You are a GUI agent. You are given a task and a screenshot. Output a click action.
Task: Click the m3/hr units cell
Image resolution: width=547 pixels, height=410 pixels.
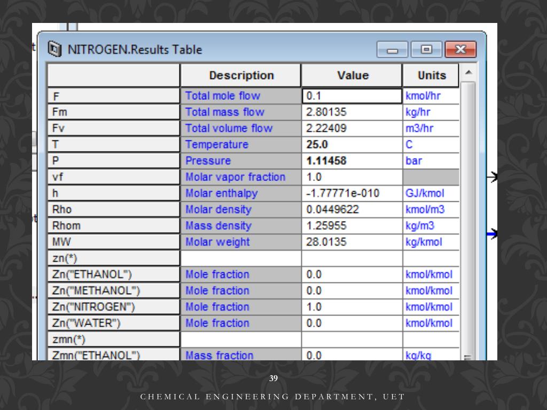click(431, 128)
